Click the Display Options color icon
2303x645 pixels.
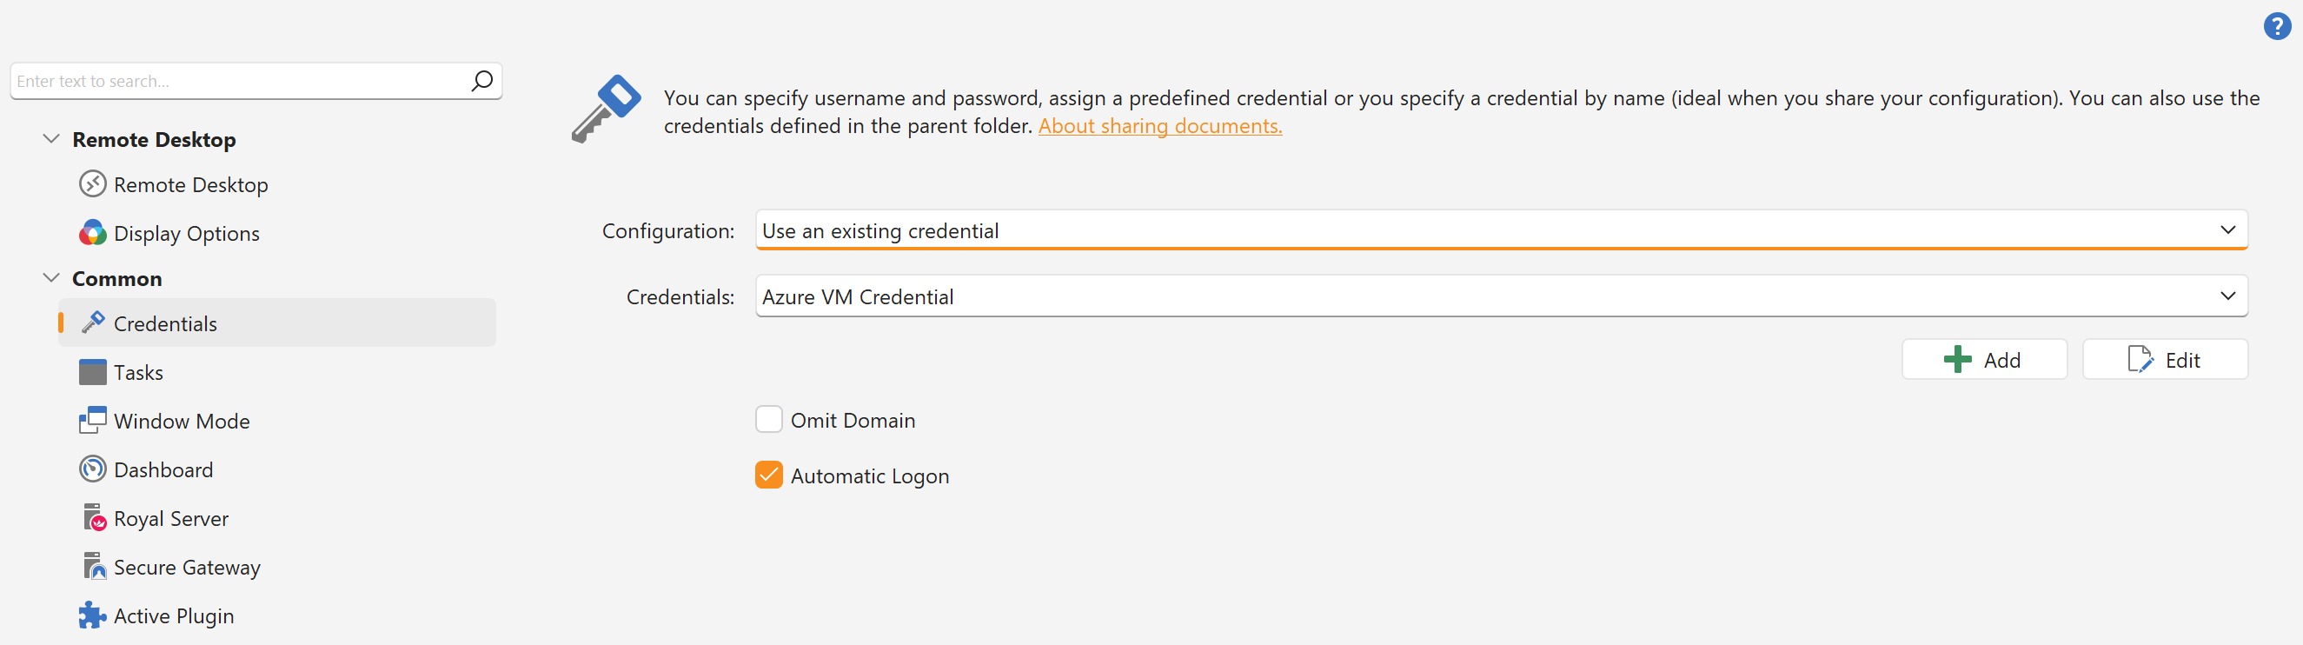pos(92,234)
